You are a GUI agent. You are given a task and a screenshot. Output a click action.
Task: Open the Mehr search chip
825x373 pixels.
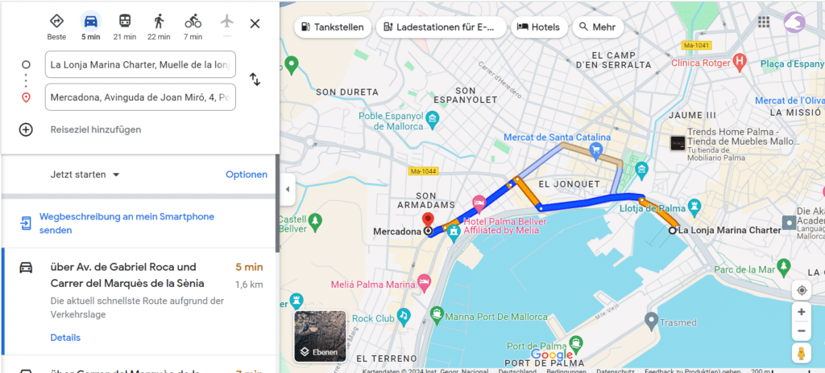(x=597, y=27)
